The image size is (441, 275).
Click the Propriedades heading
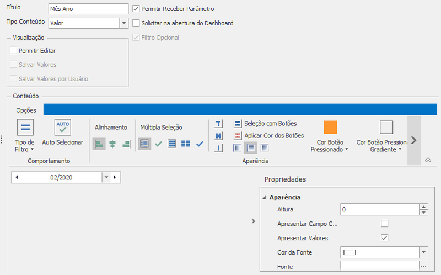click(x=285, y=179)
